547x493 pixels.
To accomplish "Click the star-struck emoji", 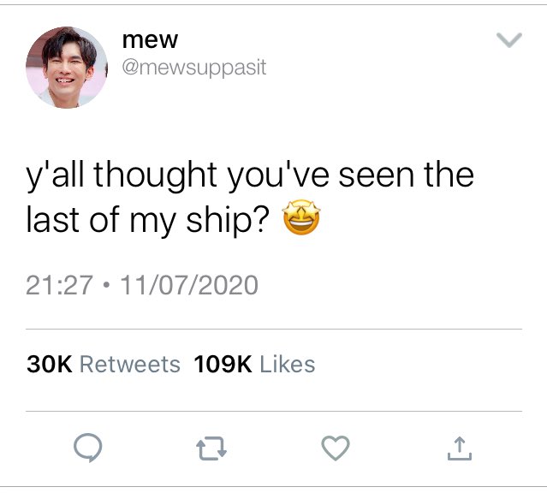I will click(x=301, y=217).
